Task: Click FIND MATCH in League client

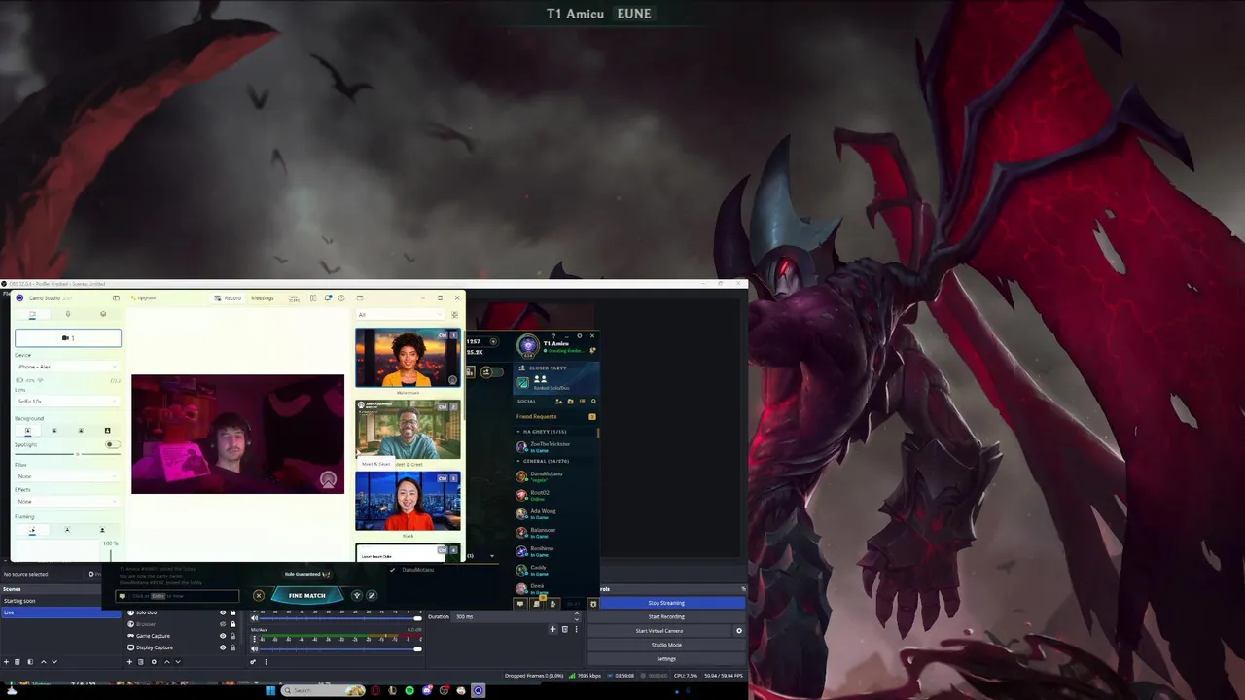Action: tap(306, 595)
